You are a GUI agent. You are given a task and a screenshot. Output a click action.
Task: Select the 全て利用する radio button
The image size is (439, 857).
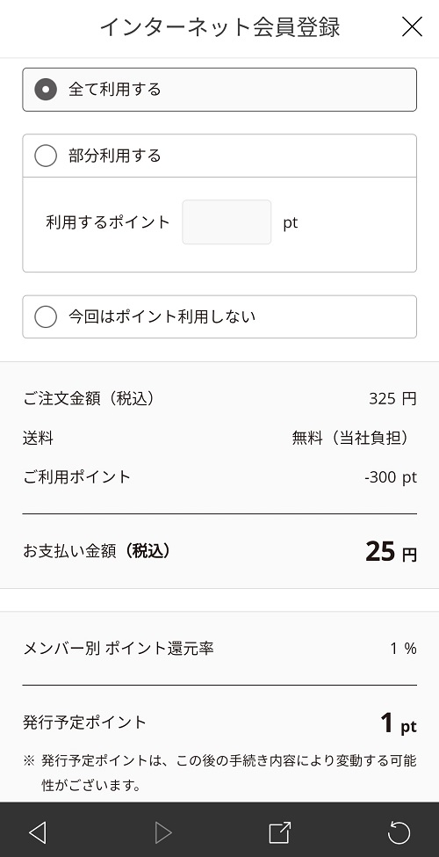coord(46,89)
